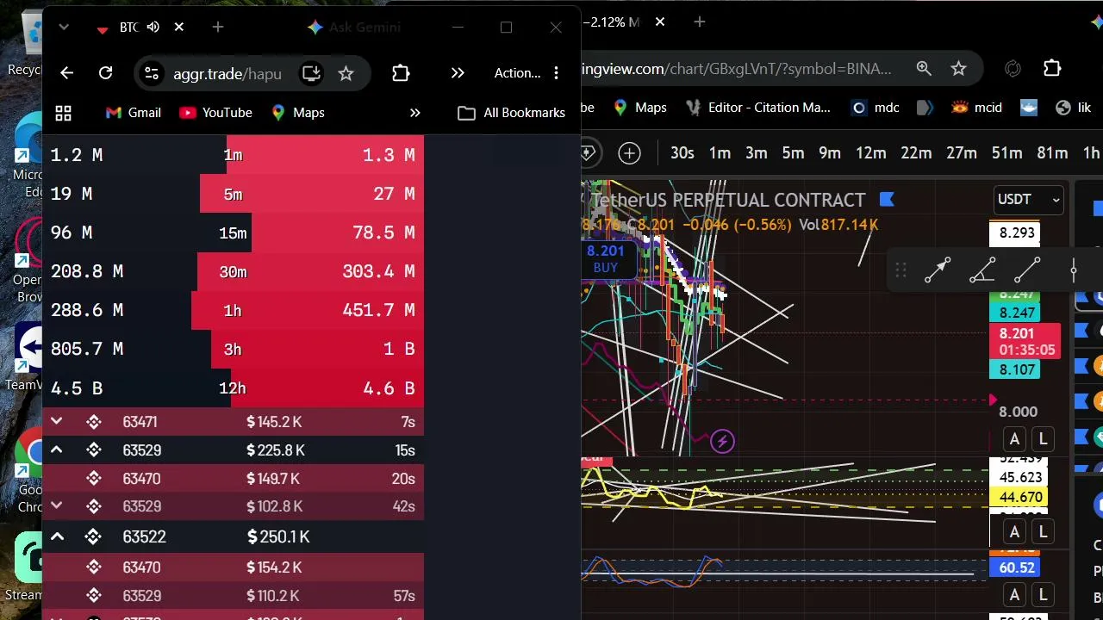1103x620 pixels.
Task: Open mdc bookmark
Action: click(x=876, y=108)
